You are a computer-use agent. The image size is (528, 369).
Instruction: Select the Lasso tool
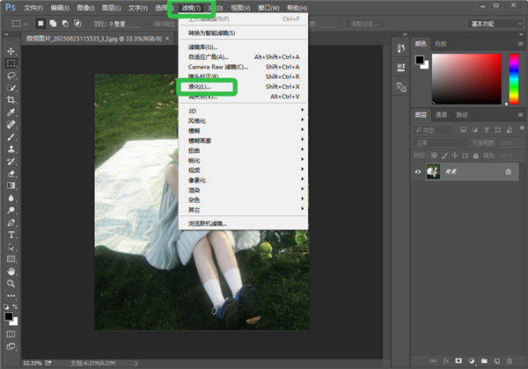click(11, 76)
